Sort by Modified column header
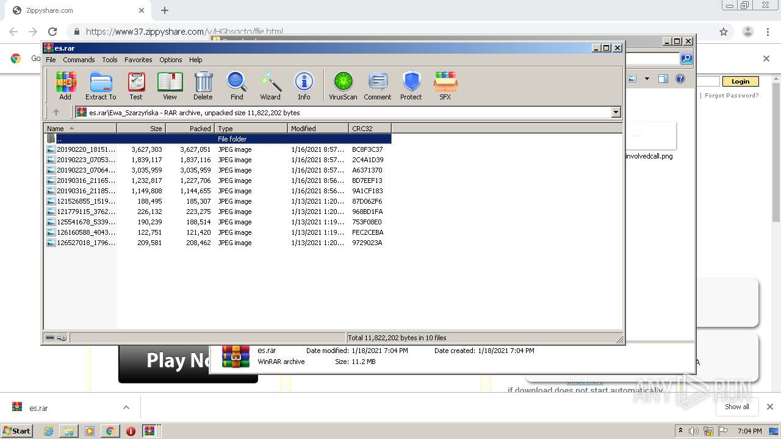This screenshot has width=781, height=439. tap(318, 128)
